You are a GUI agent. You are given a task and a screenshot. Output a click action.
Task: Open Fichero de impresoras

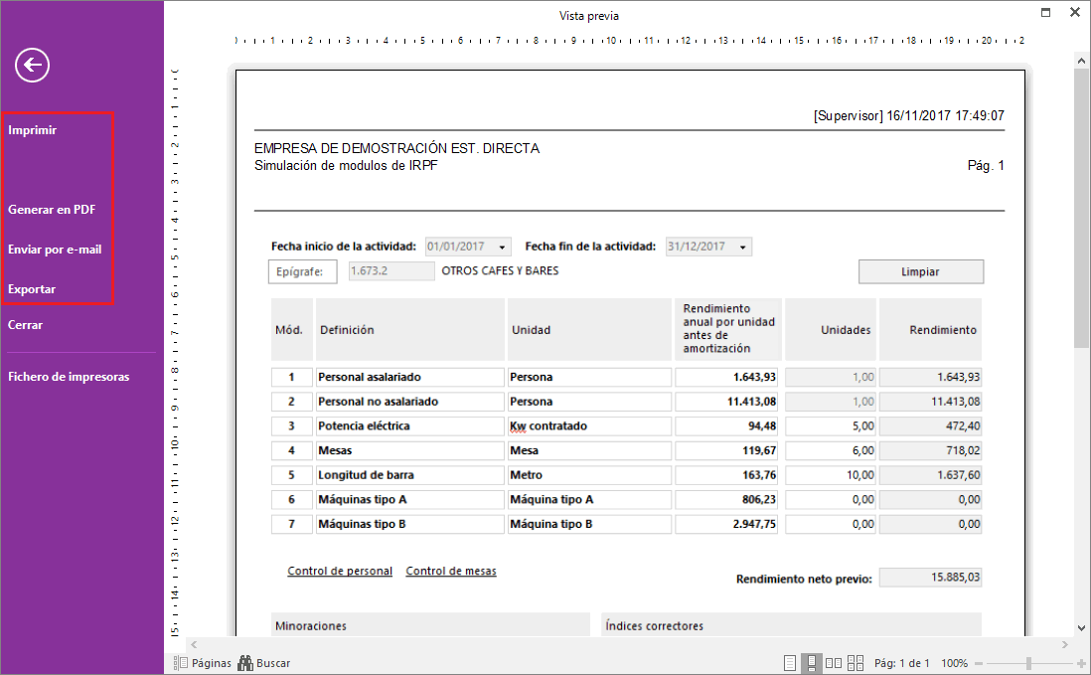coord(69,377)
